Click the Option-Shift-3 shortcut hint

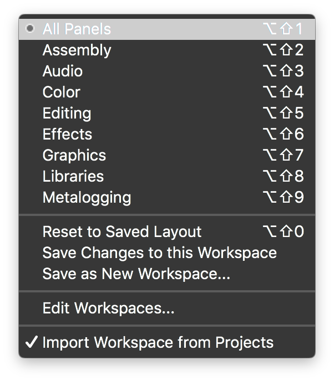tap(283, 71)
